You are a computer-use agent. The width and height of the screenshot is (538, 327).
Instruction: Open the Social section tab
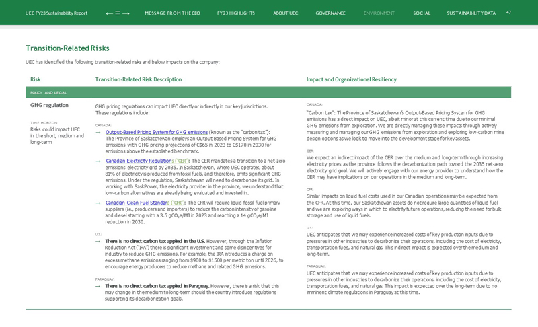pos(422,13)
